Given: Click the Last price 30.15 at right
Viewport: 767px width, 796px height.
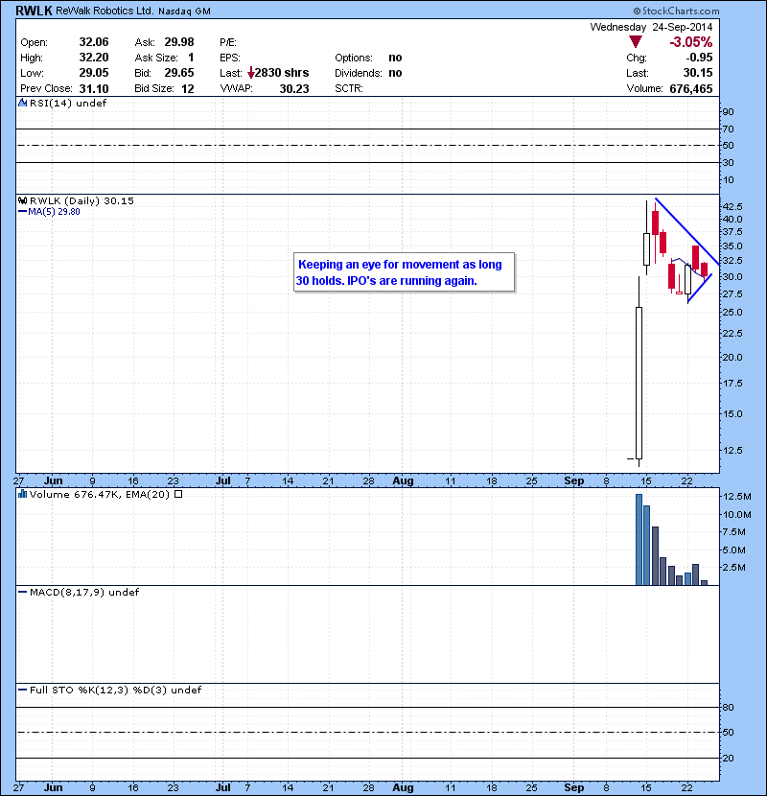Looking at the screenshot, I should click(x=697, y=73).
